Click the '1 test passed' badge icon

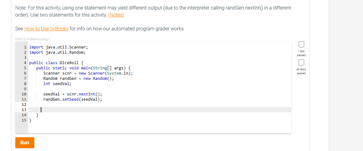[301, 45]
